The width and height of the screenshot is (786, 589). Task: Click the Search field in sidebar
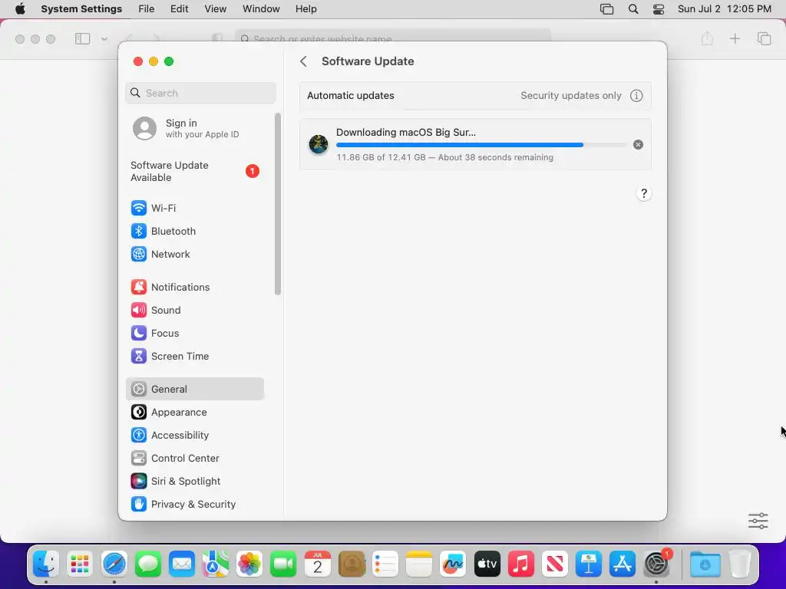200,93
